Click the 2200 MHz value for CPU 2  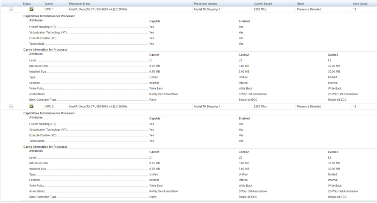point(260,106)
